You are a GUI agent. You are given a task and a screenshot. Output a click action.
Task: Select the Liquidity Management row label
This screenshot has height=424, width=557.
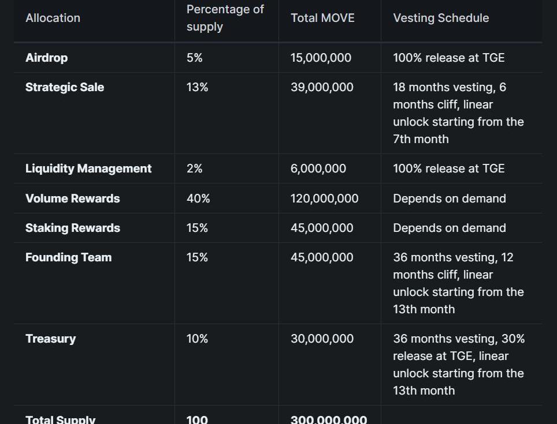tap(88, 168)
